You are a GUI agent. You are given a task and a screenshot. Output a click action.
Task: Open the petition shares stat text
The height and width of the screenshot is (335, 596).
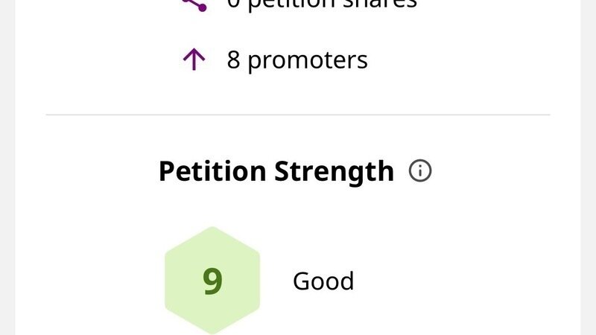click(322, 4)
